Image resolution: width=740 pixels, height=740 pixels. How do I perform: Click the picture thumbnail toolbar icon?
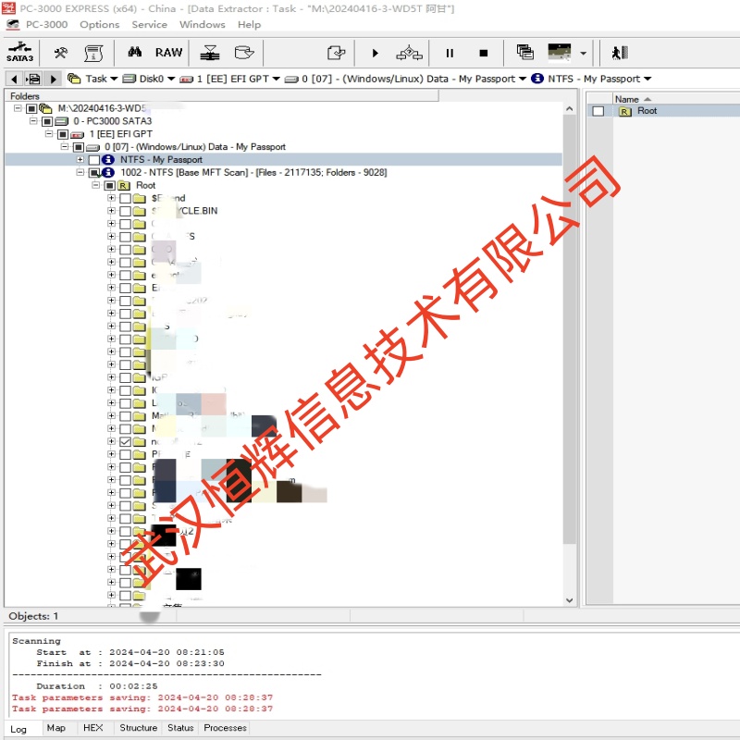[560, 52]
